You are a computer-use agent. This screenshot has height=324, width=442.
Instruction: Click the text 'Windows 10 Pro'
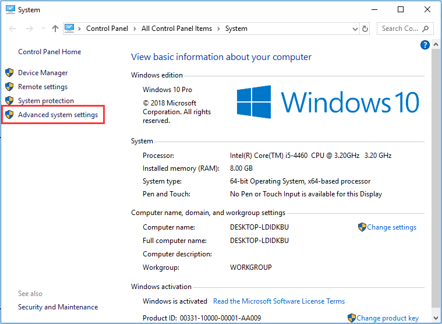[x=167, y=90]
